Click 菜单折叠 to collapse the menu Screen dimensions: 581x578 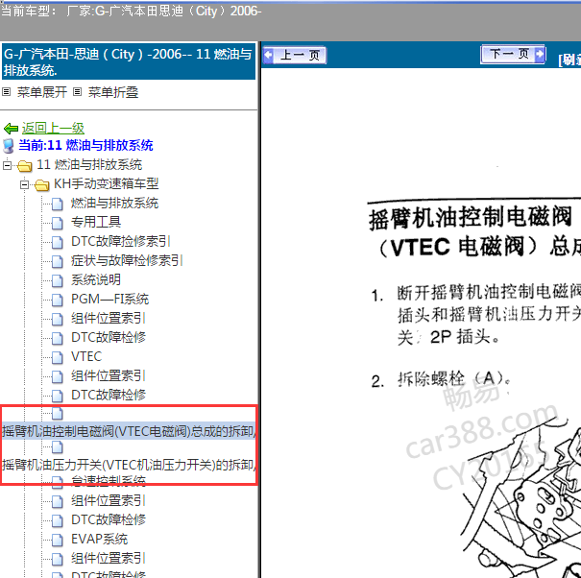(x=113, y=92)
